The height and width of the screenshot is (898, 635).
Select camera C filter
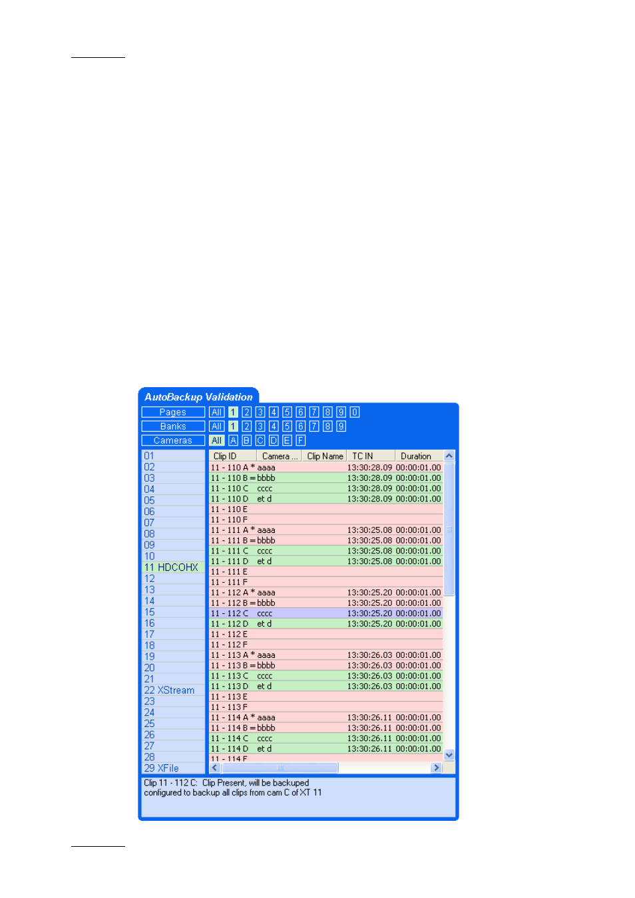[260, 440]
